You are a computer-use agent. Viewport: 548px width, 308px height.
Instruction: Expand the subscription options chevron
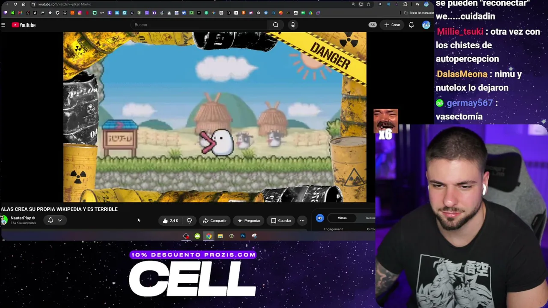(x=60, y=220)
